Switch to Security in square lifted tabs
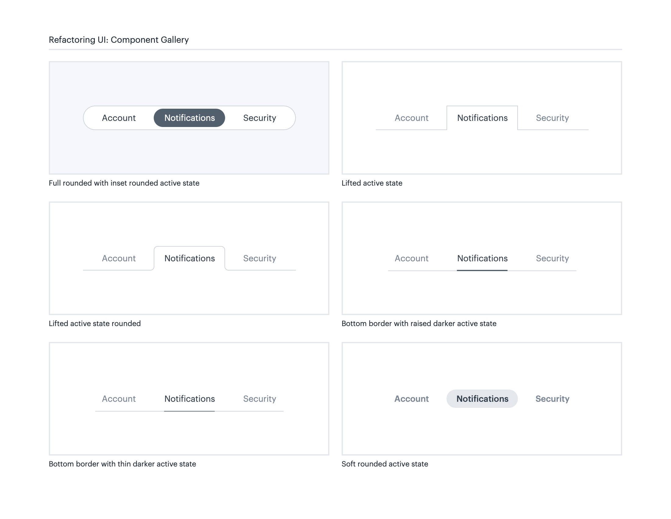 (552, 118)
